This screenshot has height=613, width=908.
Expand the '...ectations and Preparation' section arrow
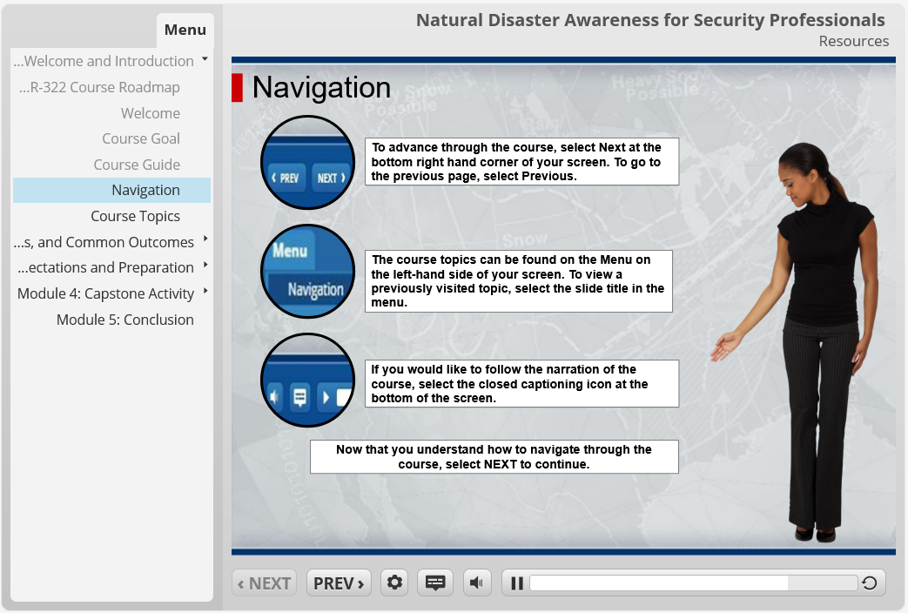coord(205,265)
